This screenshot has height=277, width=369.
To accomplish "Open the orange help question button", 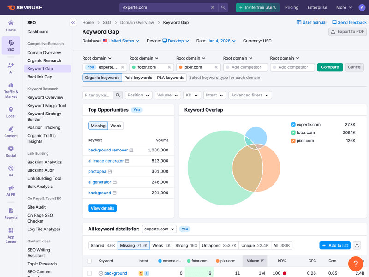I will [356, 264].
